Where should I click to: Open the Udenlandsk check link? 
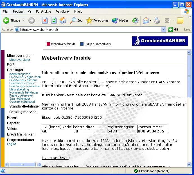pos(22,83)
